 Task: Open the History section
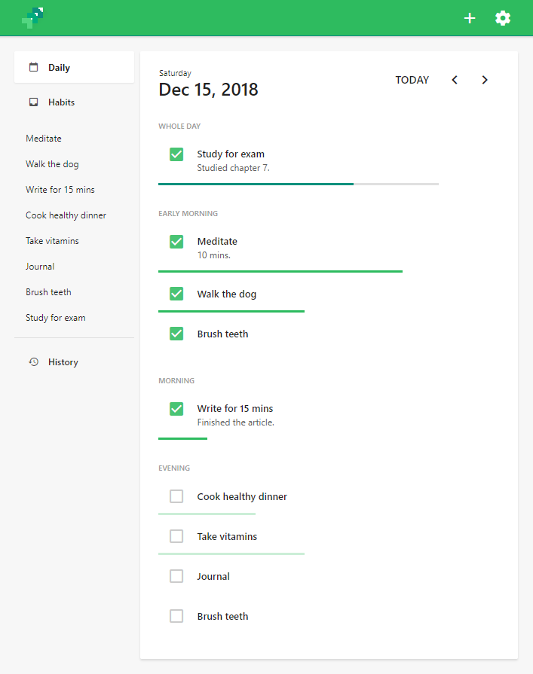(63, 362)
